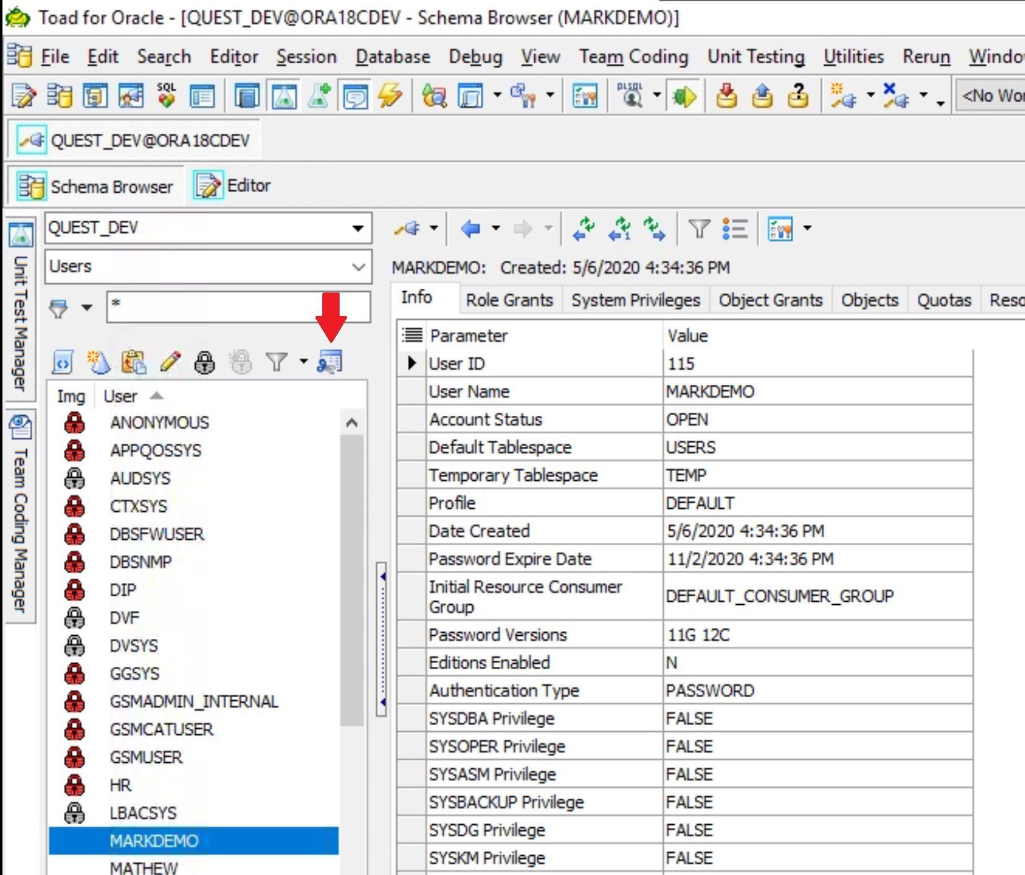Select the HR user row
The width and height of the screenshot is (1025, 875).
pos(194,785)
